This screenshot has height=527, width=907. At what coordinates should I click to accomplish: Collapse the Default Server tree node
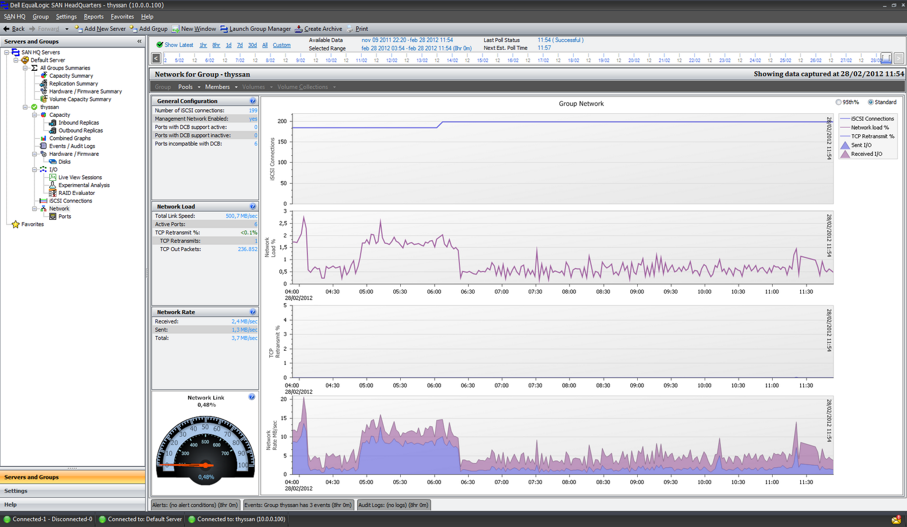16,60
